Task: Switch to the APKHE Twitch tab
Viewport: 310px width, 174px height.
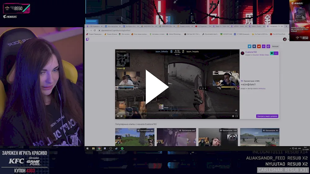Action: (x=239, y=26)
